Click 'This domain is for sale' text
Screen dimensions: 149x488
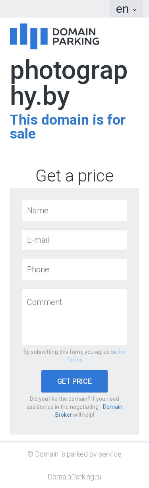point(68,127)
